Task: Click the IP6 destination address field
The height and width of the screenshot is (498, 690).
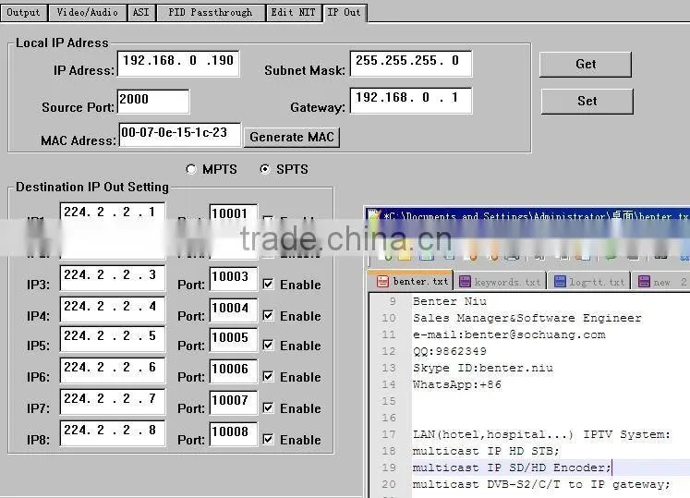Action: [113, 370]
